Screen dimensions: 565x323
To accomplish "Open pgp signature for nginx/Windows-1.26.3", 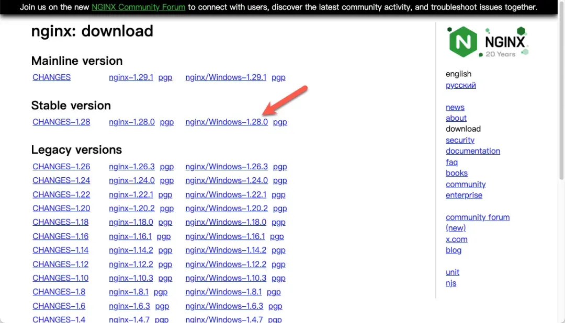I will pos(279,167).
